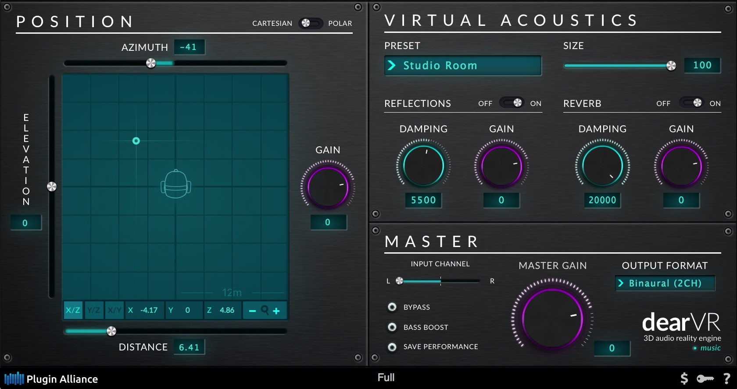Click the room Size slider handle

(x=671, y=66)
